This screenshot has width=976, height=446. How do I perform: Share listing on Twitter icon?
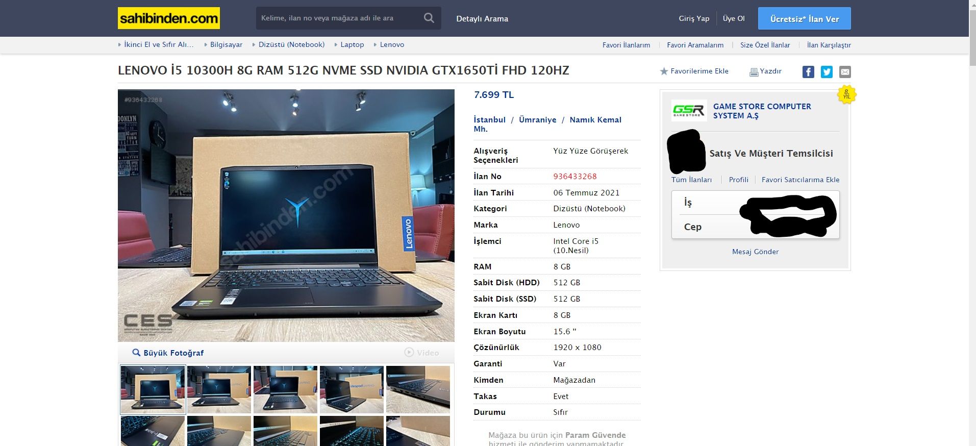pyautogui.click(x=827, y=72)
